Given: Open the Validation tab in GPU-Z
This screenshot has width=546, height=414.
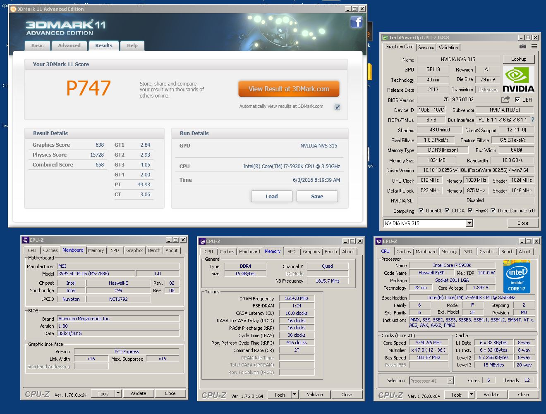Looking at the screenshot, I should (448, 48).
